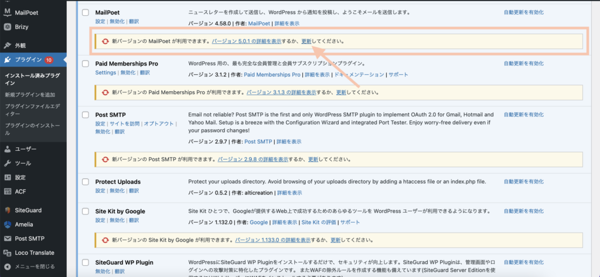Click the Amelia sidebar icon

(7, 224)
